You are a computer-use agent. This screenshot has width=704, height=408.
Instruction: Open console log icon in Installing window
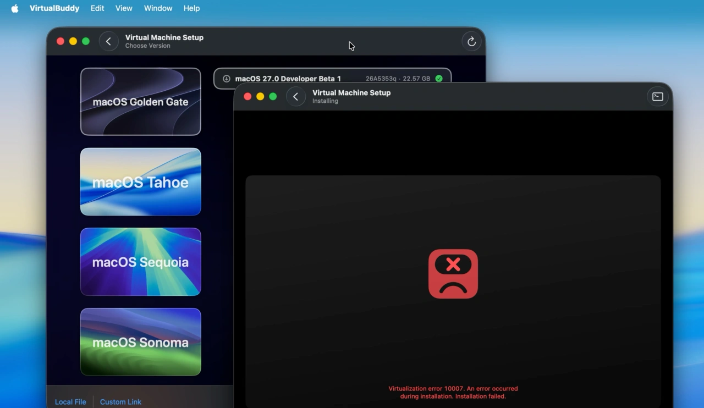point(658,97)
